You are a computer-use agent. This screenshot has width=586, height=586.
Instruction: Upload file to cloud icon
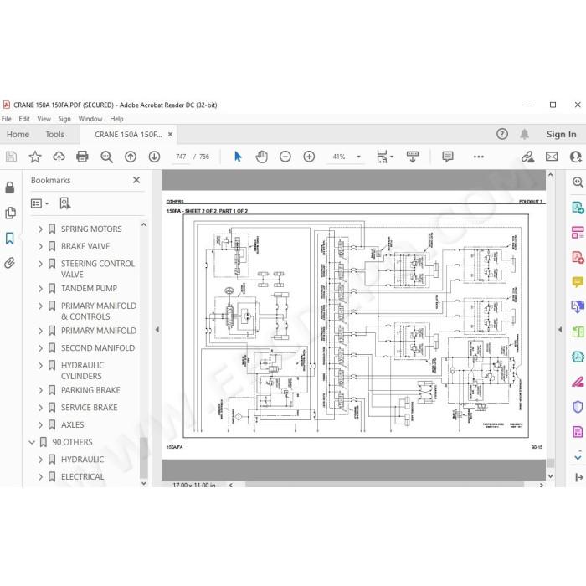click(x=59, y=157)
